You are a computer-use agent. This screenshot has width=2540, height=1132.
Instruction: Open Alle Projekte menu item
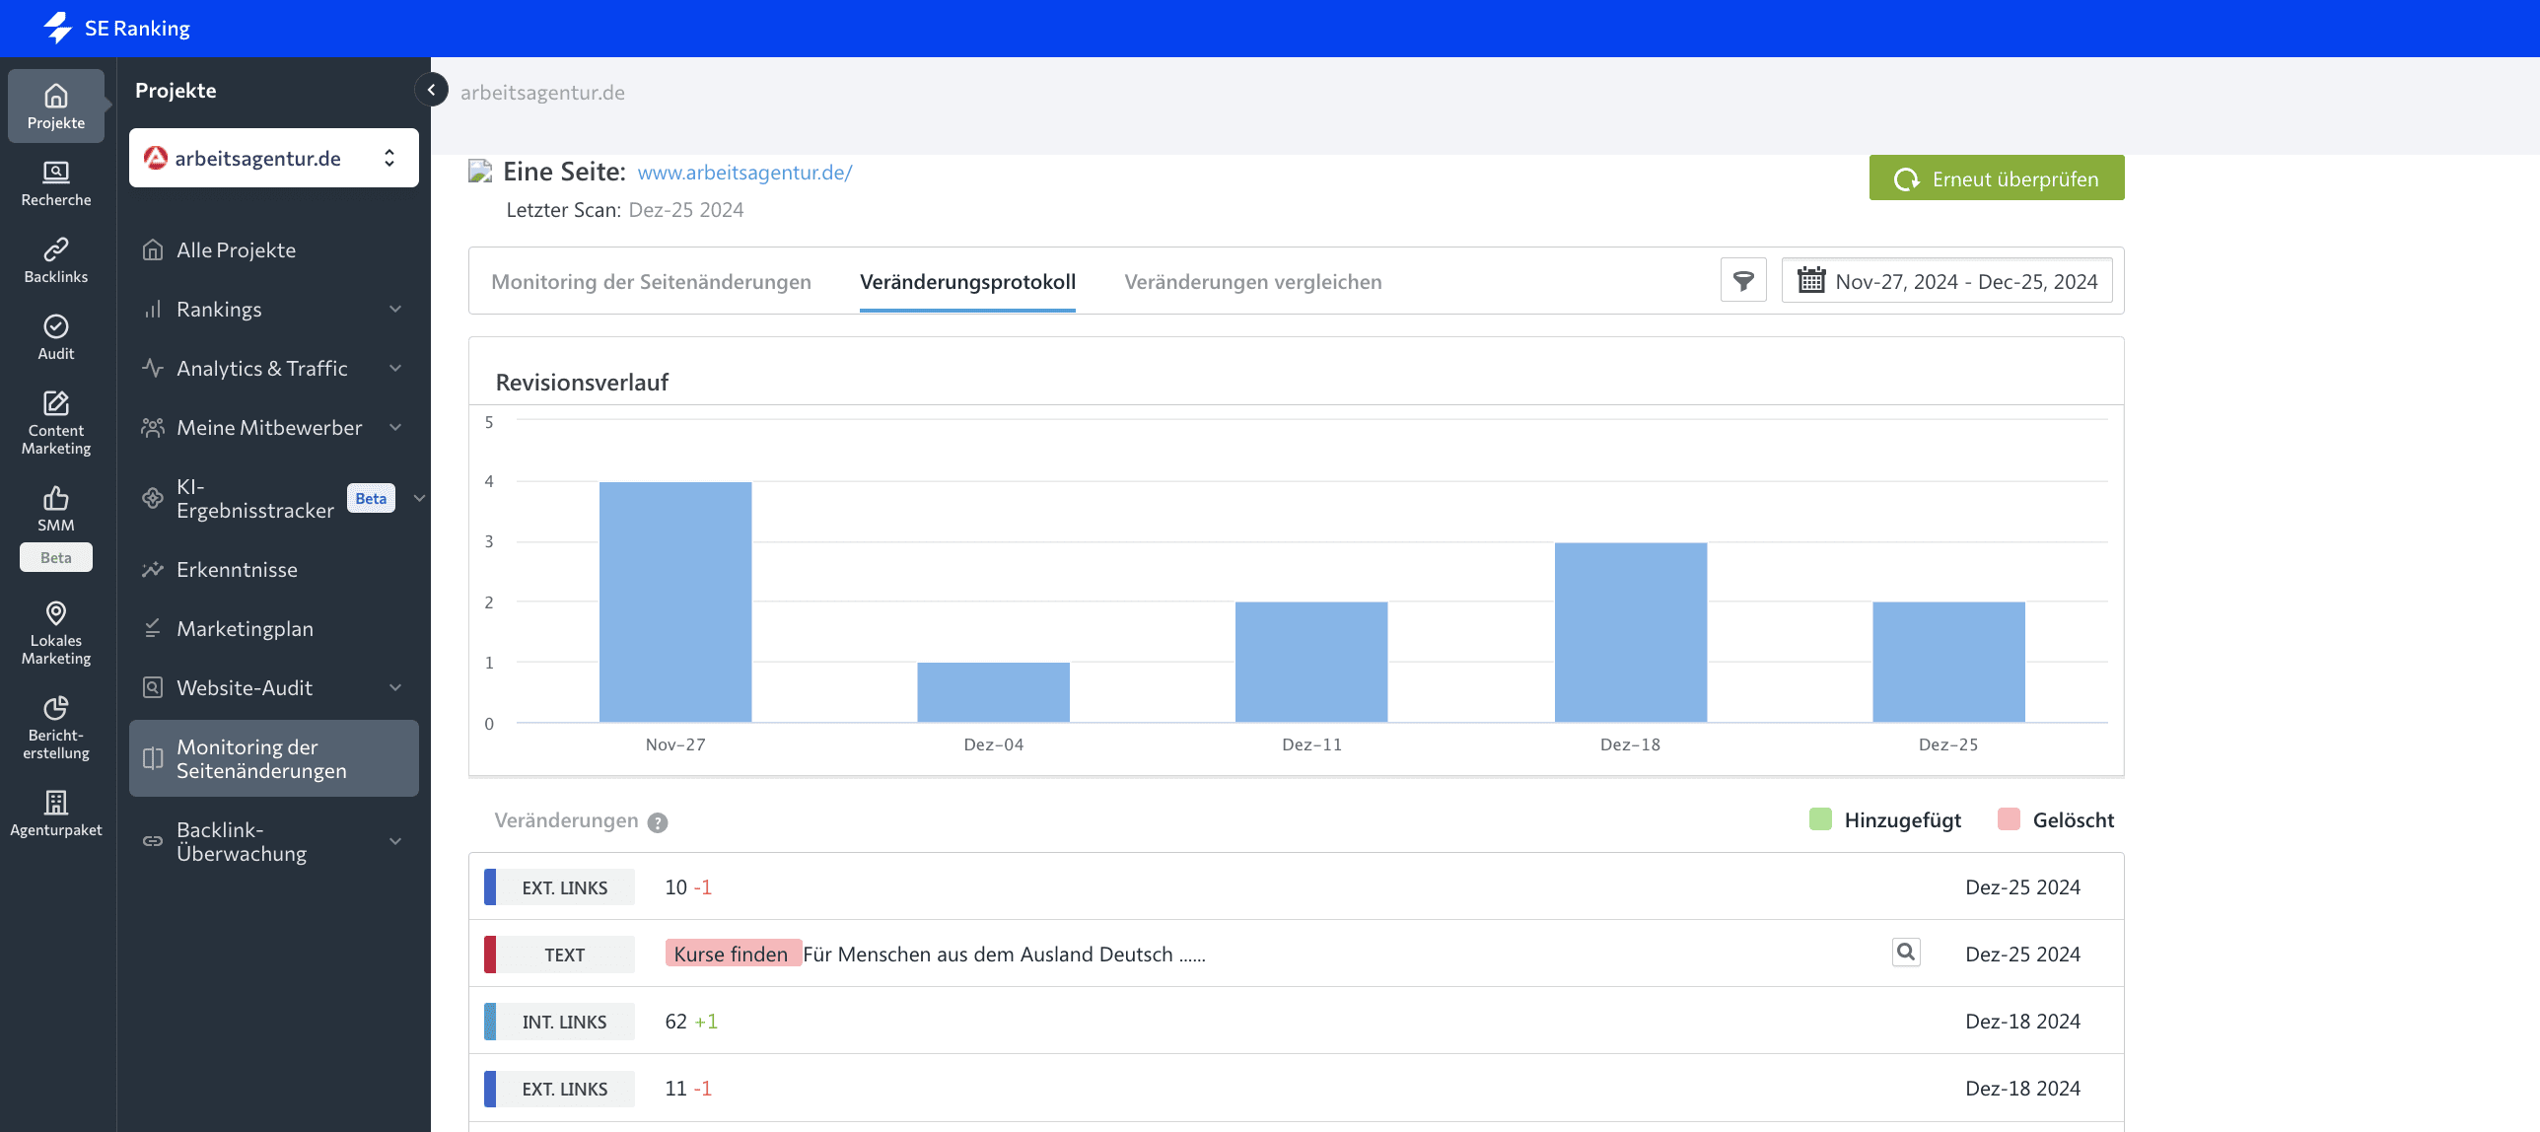click(274, 250)
